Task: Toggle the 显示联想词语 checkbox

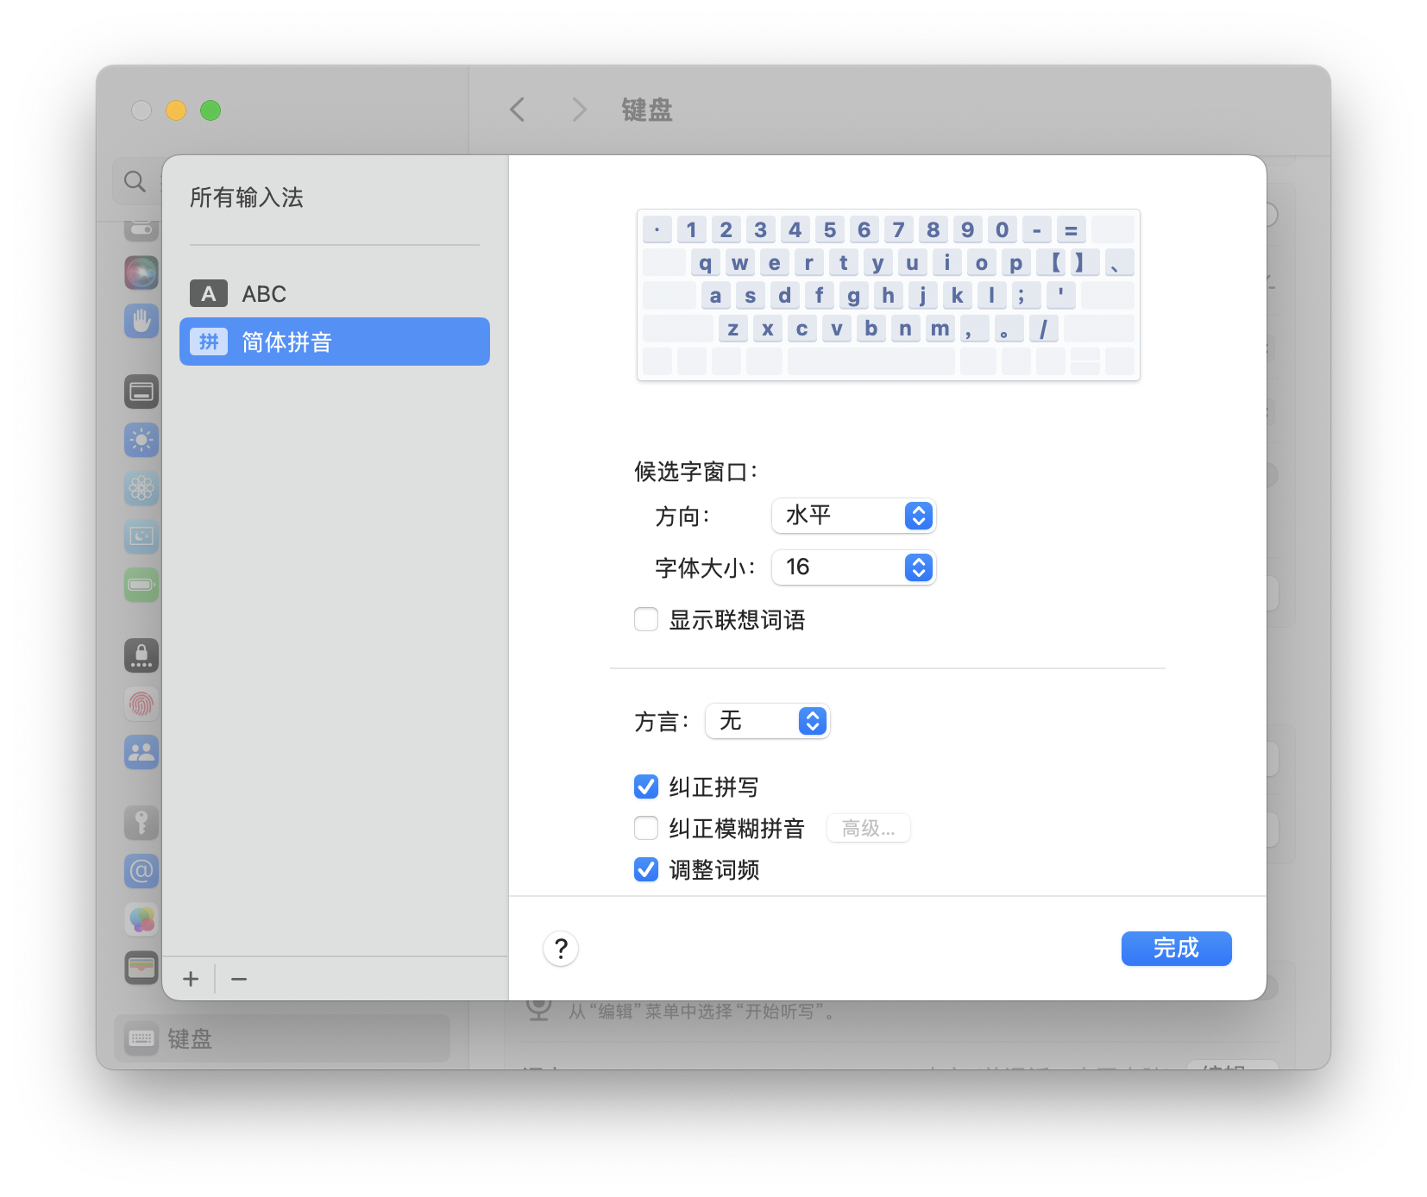Action: tap(646, 620)
